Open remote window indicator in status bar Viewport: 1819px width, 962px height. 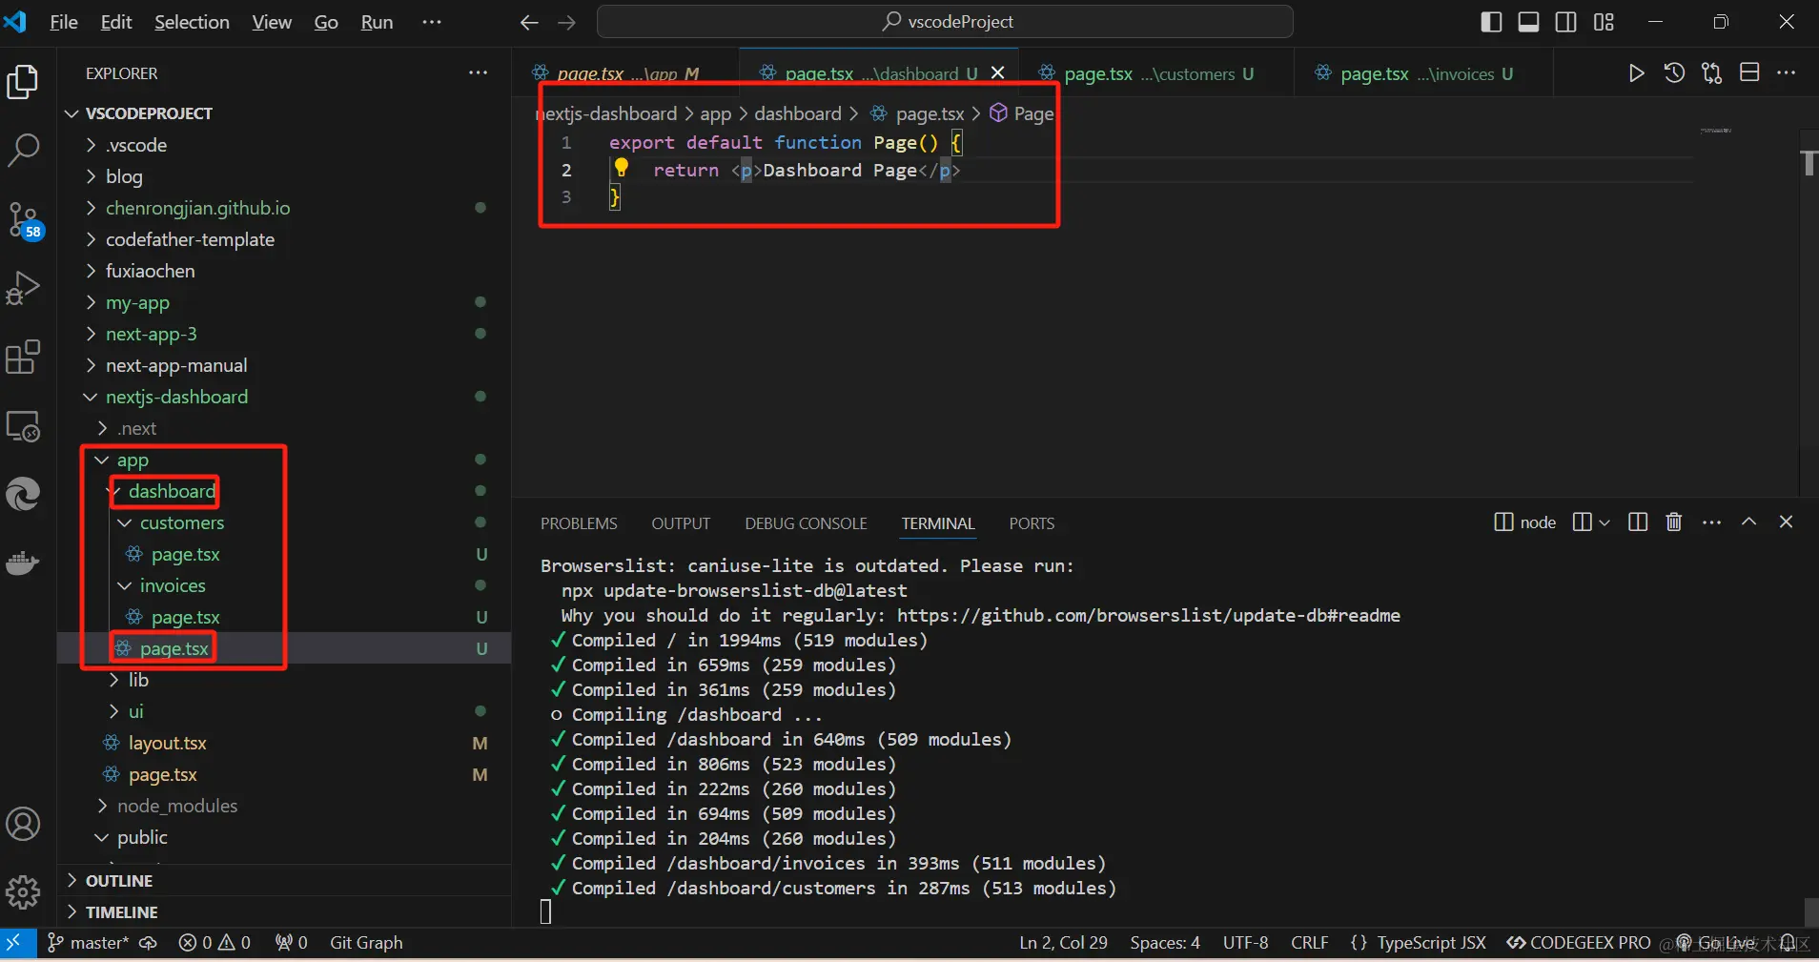15,943
